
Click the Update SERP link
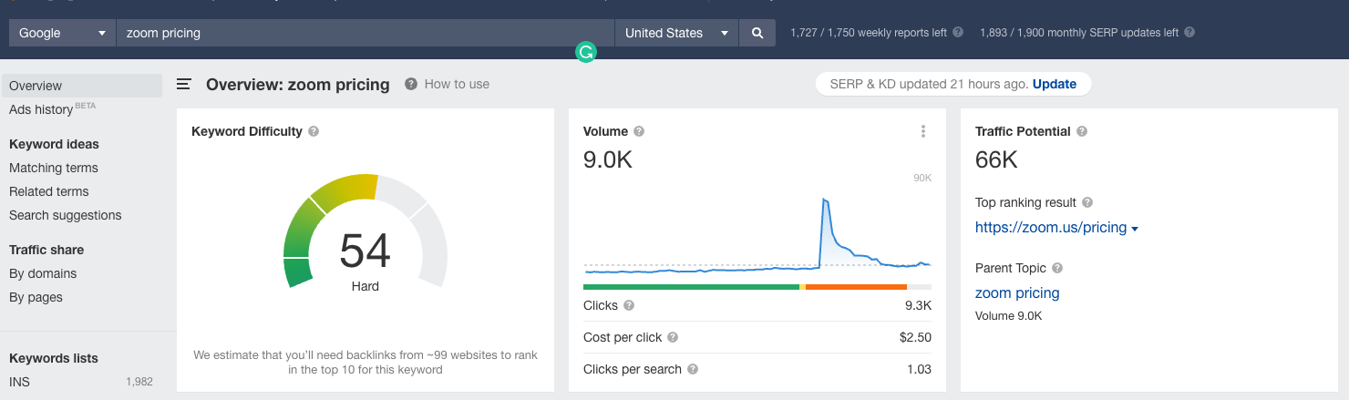pyautogui.click(x=1055, y=84)
